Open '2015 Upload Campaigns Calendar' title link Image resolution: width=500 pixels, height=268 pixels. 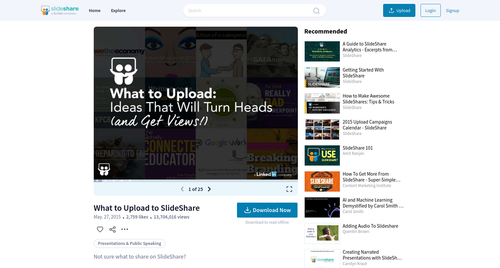pyautogui.click(x=367, y=125)
